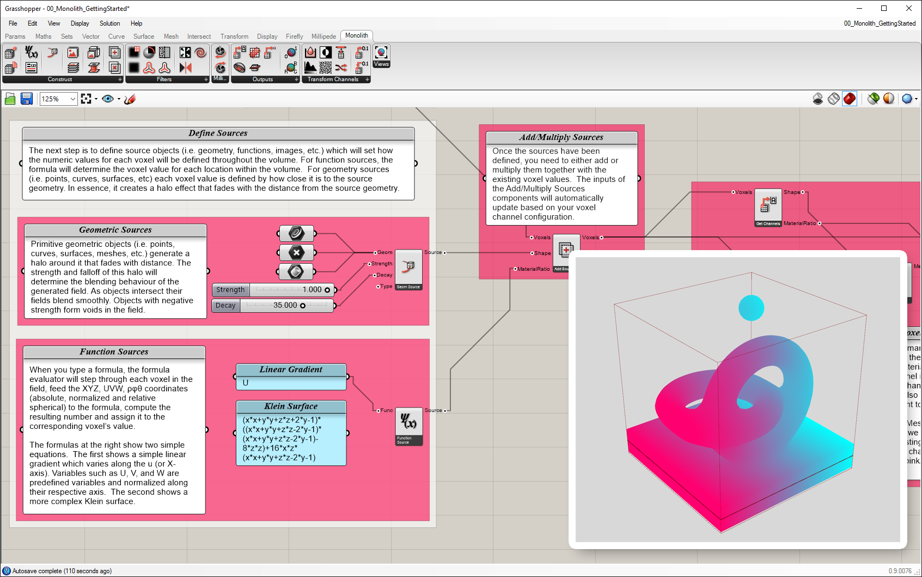
Task: Click the autosave status bar icon
Action: pyautogui.click(x=7, y=570)
